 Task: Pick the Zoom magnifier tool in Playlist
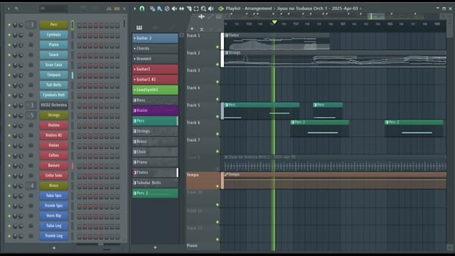coord(203,9)
